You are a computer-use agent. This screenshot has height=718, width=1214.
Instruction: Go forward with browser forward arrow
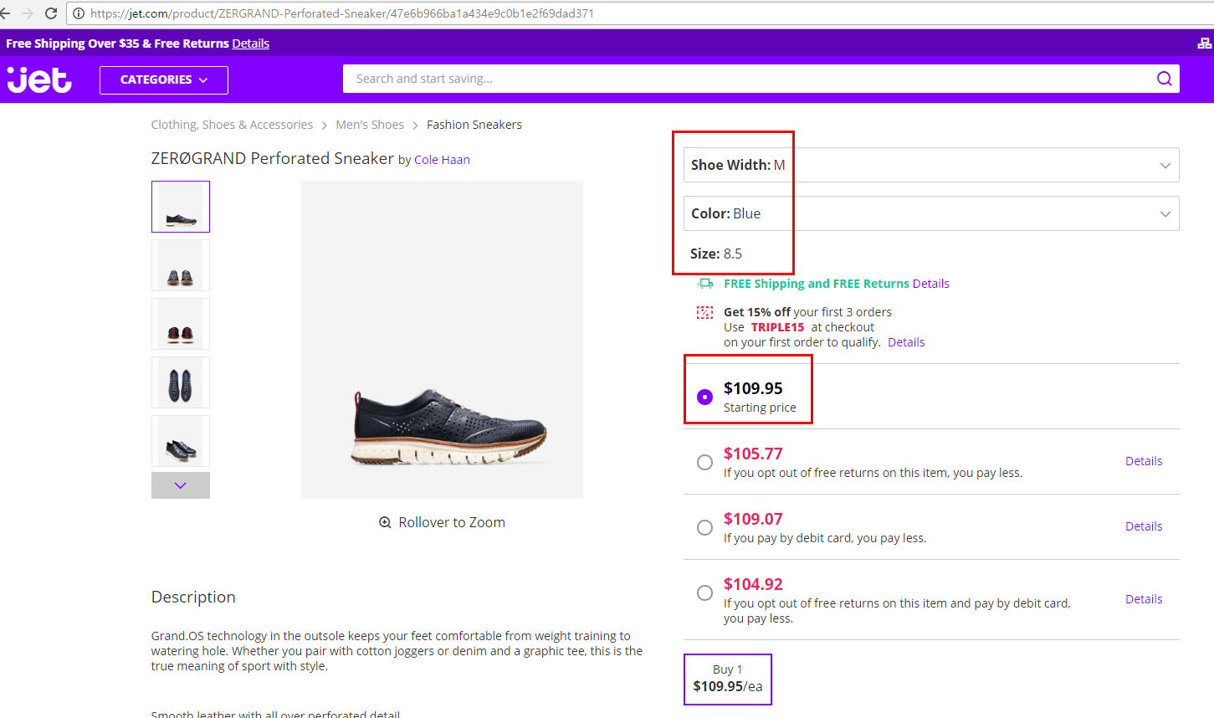pos(28,13)
